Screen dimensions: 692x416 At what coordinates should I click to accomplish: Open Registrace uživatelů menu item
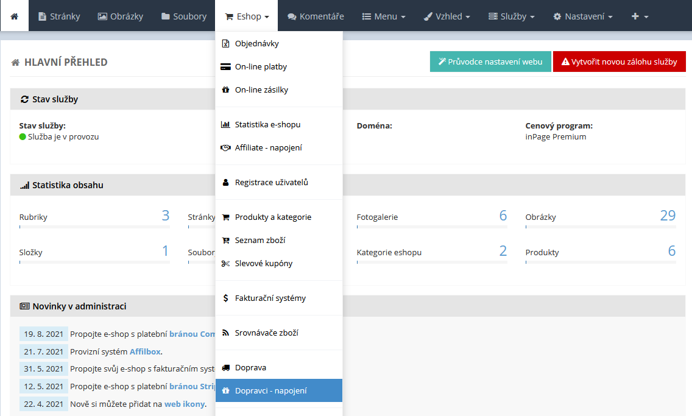pyautogui.click(x=271, y=183)
